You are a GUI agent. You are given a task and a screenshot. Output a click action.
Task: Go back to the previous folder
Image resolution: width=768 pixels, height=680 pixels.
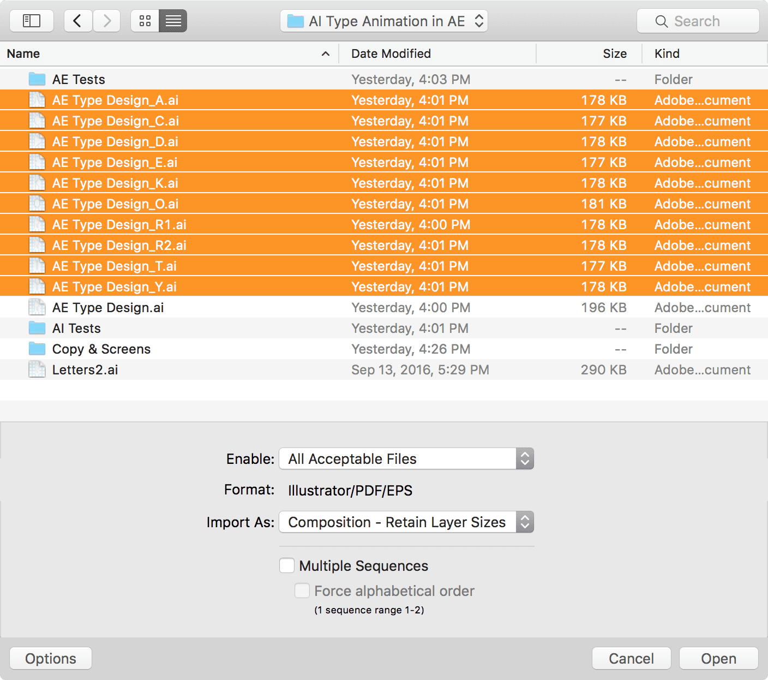(77, 21)
